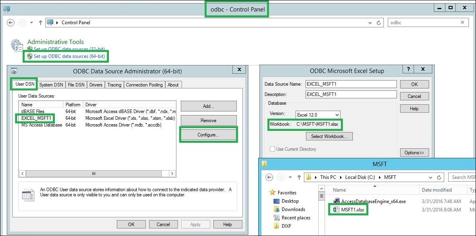Viewport: 476px width, 236px height.
Task: Switch to the System DSN tab
Action: (x=51, y=84)
